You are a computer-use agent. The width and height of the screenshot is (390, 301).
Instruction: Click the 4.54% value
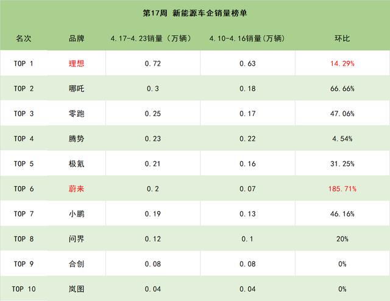tap(342, 139)
